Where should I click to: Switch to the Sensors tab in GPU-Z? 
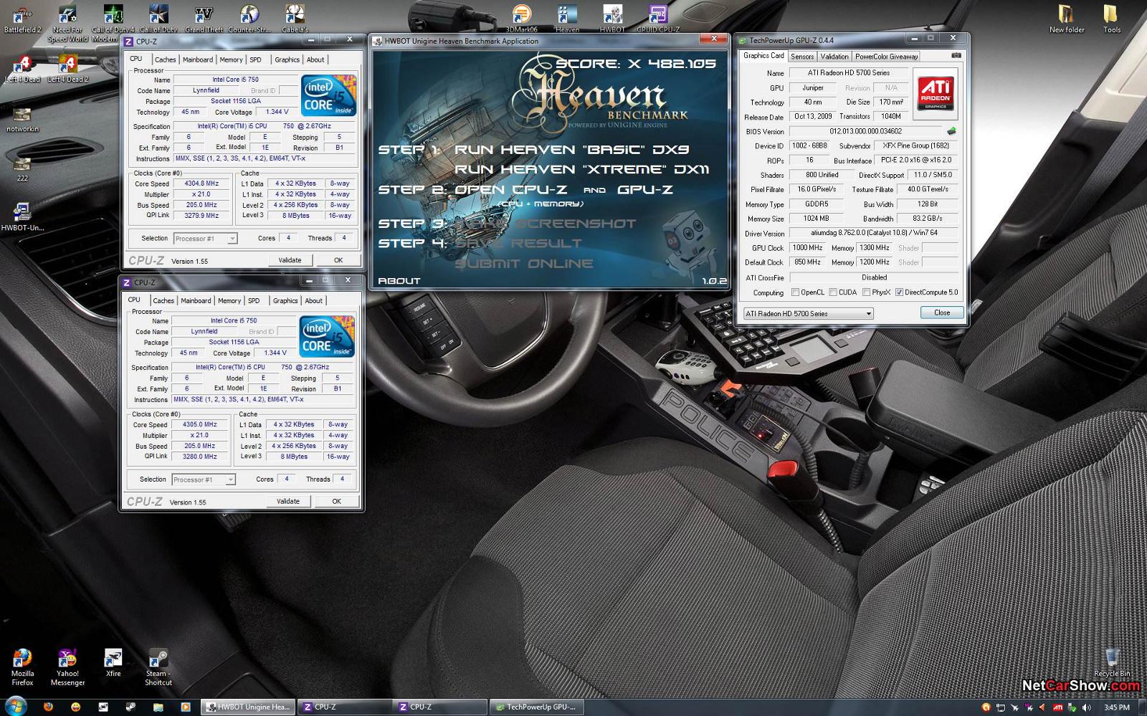tap(802, 56)
